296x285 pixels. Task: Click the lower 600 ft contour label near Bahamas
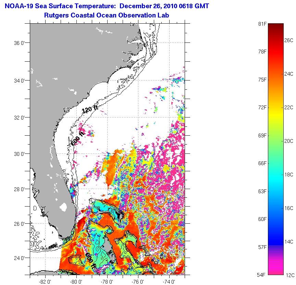point(91,261)
